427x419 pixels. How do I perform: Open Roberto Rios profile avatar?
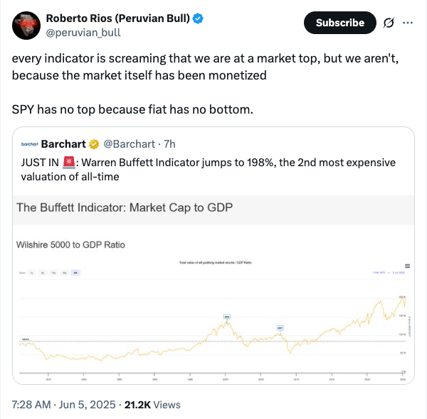[x=26, y=25]
